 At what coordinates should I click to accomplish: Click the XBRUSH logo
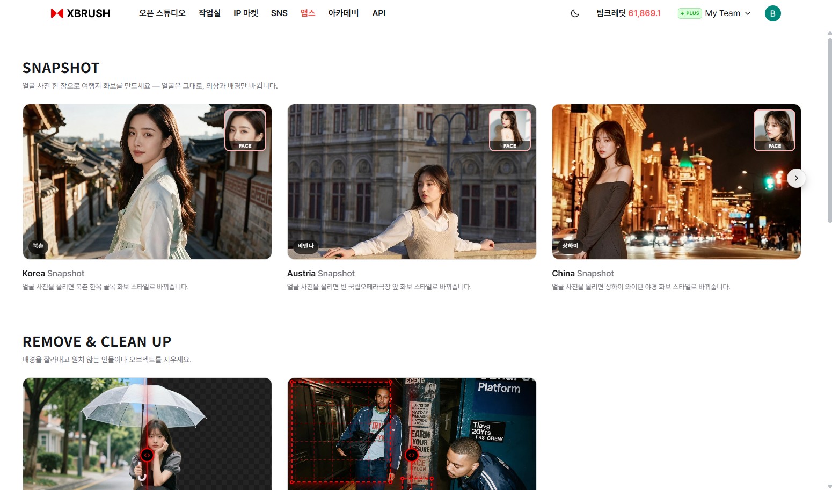(80, 13)
